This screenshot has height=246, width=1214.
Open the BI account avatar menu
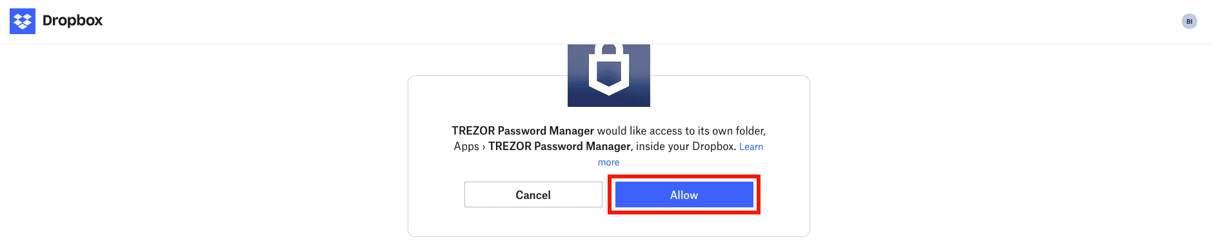pyautogui.click(x=1189, y=21)
